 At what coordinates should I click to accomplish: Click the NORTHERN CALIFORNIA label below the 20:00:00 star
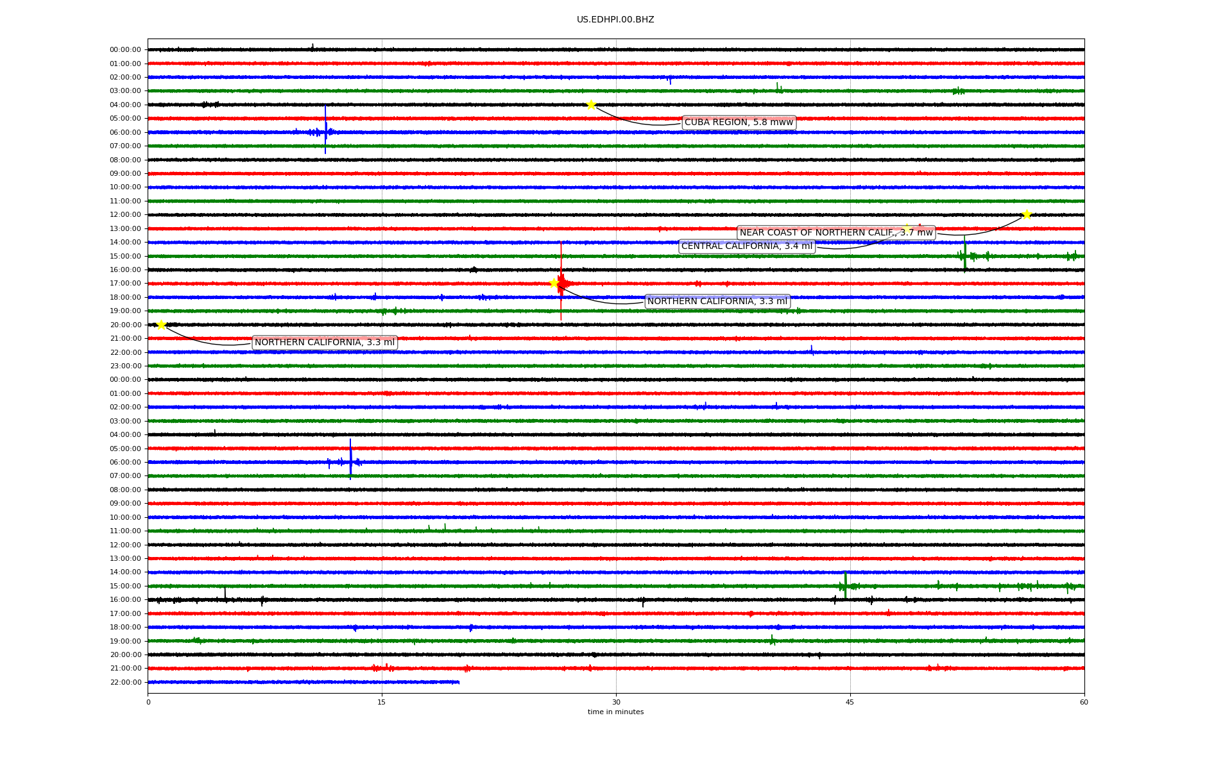(x=325, y=343)
